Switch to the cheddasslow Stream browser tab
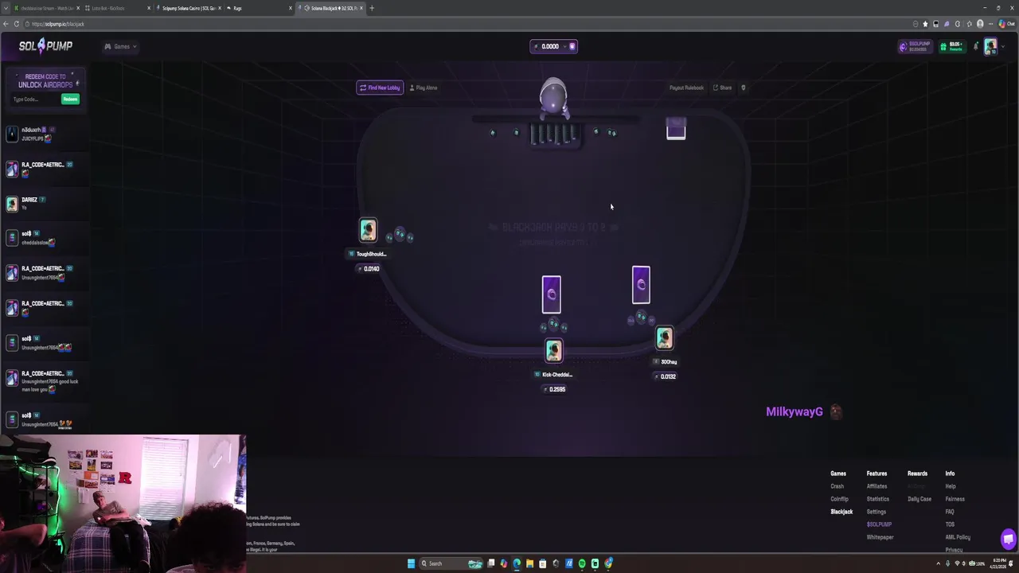Image resolution: width=1019 pixels, height=573 pixels. (x=46, y=8)
